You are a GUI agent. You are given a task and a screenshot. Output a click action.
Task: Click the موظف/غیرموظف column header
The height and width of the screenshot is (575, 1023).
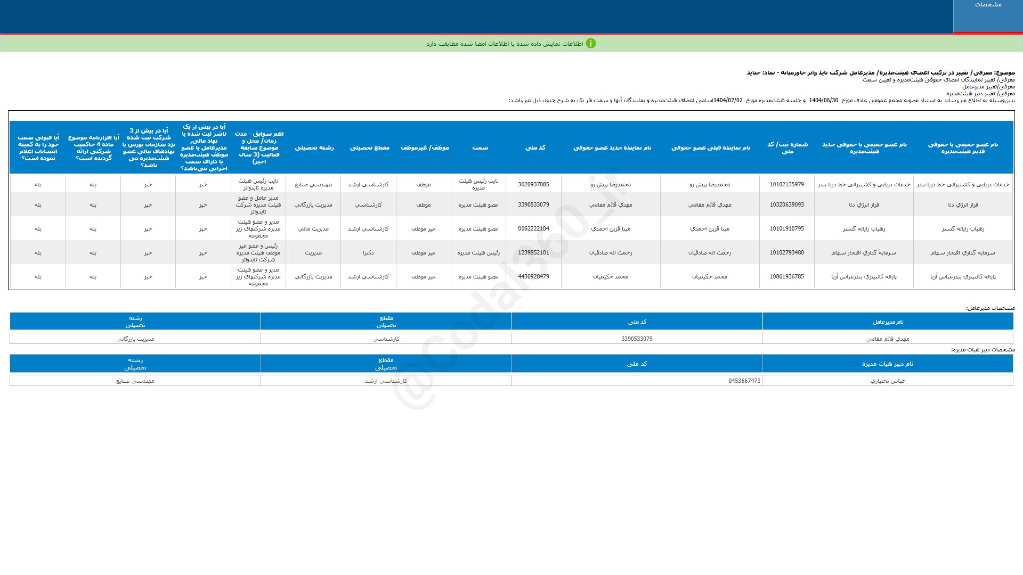click(425, 147)
